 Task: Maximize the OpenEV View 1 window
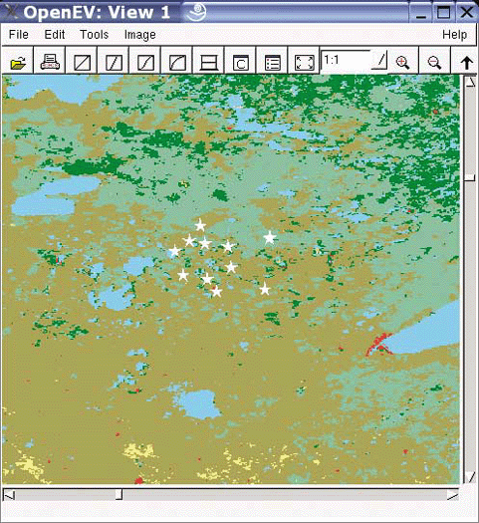pyautogui.click(x=444, y=13)
